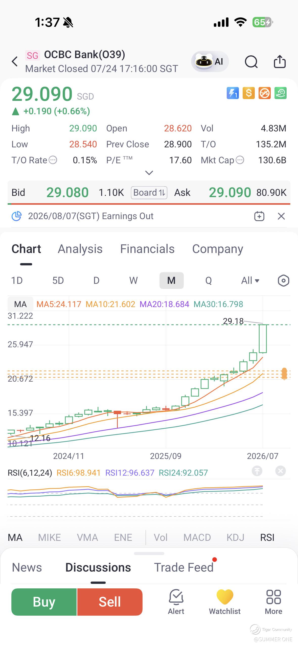Switch to the Financials tab
298x646 pixels.
[x=147, y=249]
